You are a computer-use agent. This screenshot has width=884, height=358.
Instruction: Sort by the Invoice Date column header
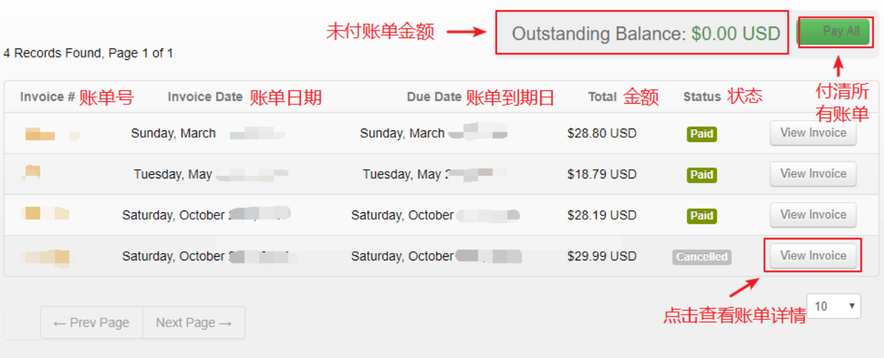pyautogui.click(x=205, y=97)
